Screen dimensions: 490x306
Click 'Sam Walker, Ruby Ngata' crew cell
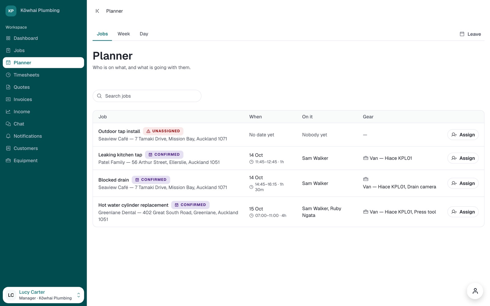[322, 212]
